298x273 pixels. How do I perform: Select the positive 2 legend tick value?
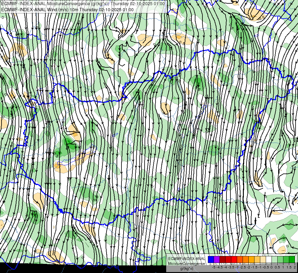295,267
